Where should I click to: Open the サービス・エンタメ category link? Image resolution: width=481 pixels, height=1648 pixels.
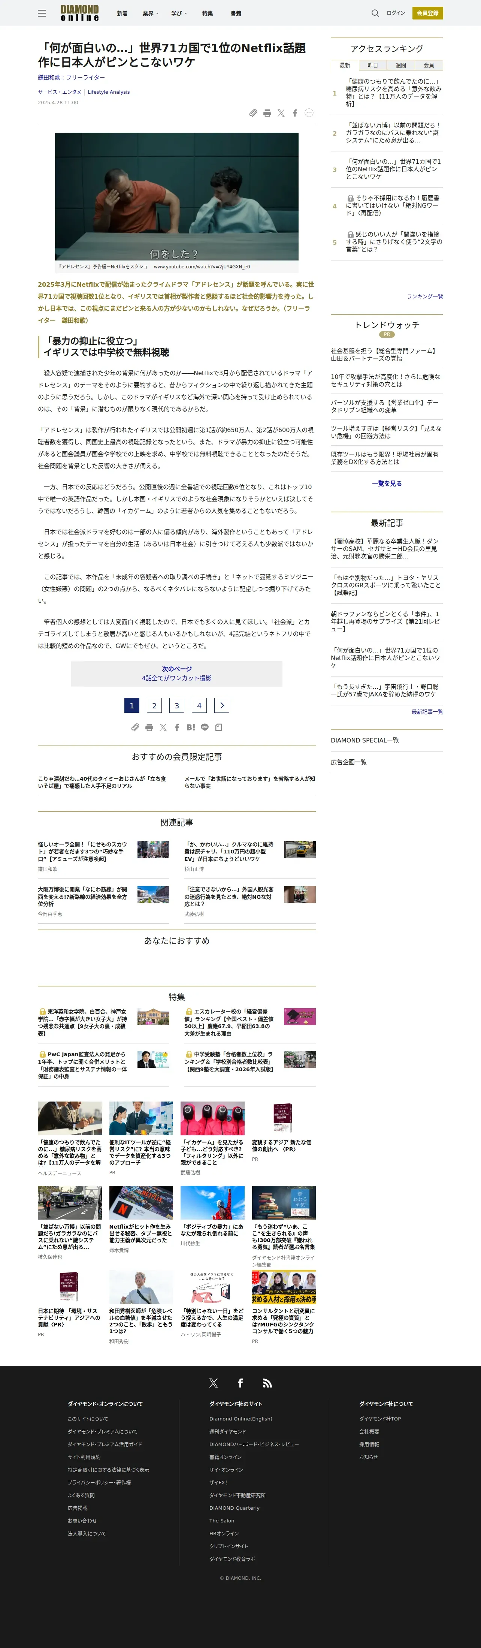60,92
